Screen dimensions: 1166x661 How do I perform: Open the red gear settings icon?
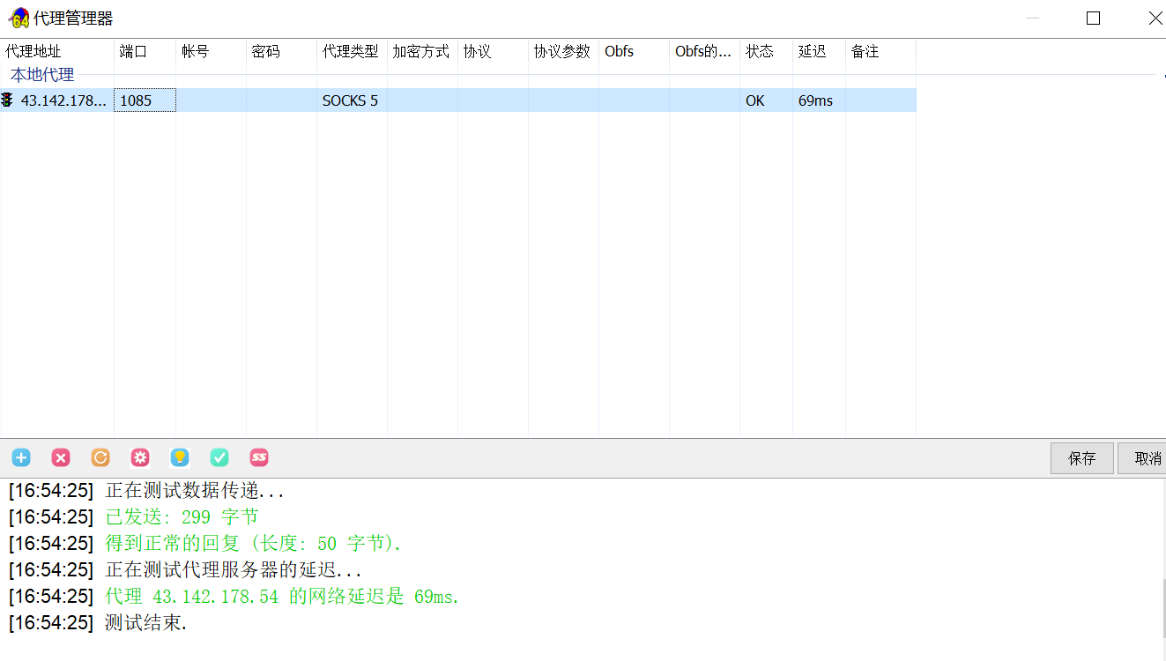click(140, 457)
